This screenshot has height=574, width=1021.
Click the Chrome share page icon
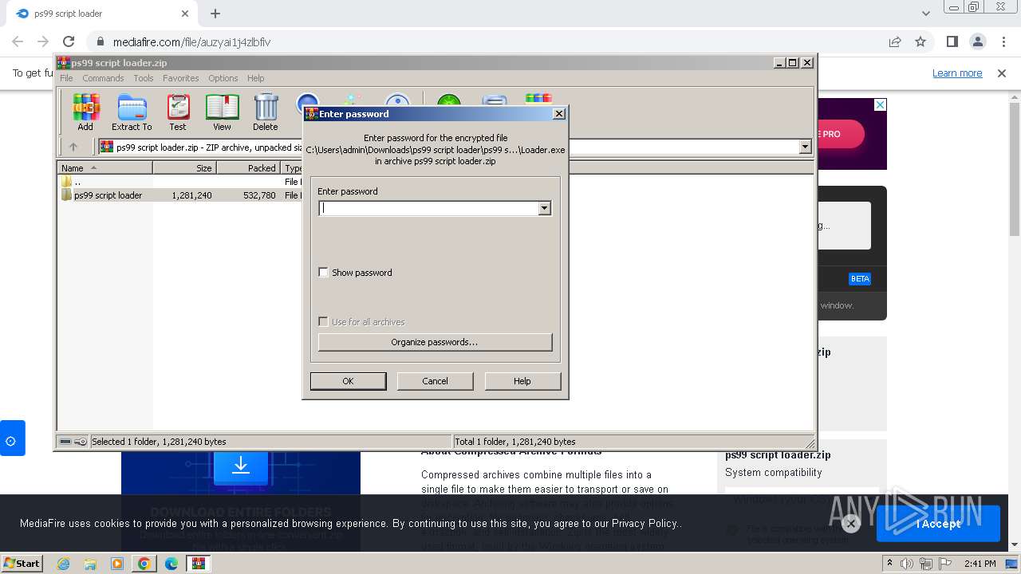click(x=895, y=41)
